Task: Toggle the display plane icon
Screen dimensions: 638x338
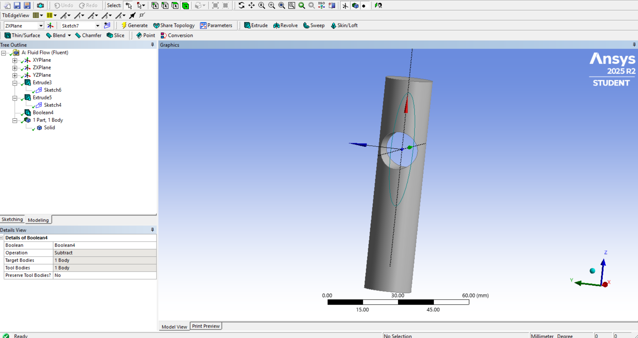Action: (x=345, y=5)
